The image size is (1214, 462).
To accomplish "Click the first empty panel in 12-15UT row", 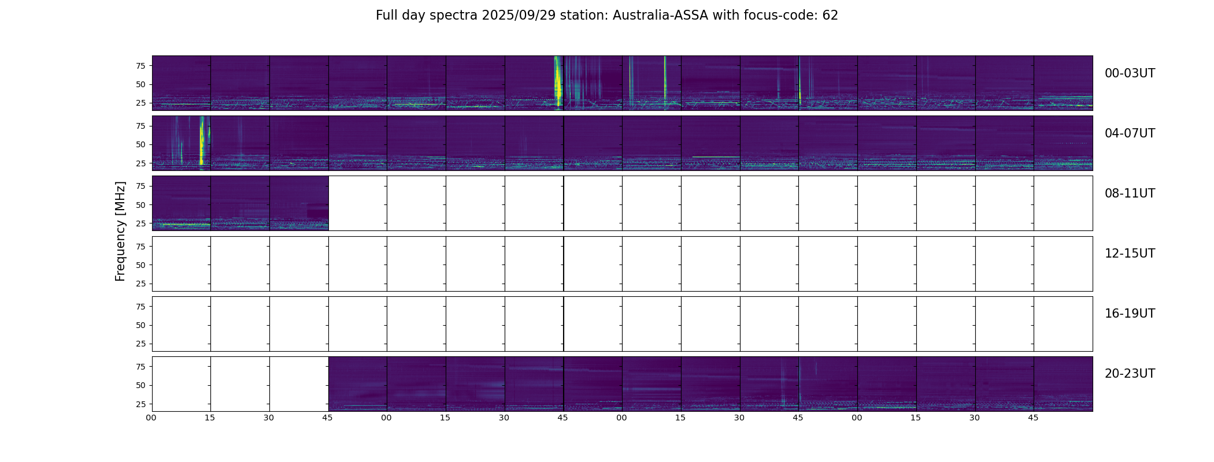I will (182, 263).
